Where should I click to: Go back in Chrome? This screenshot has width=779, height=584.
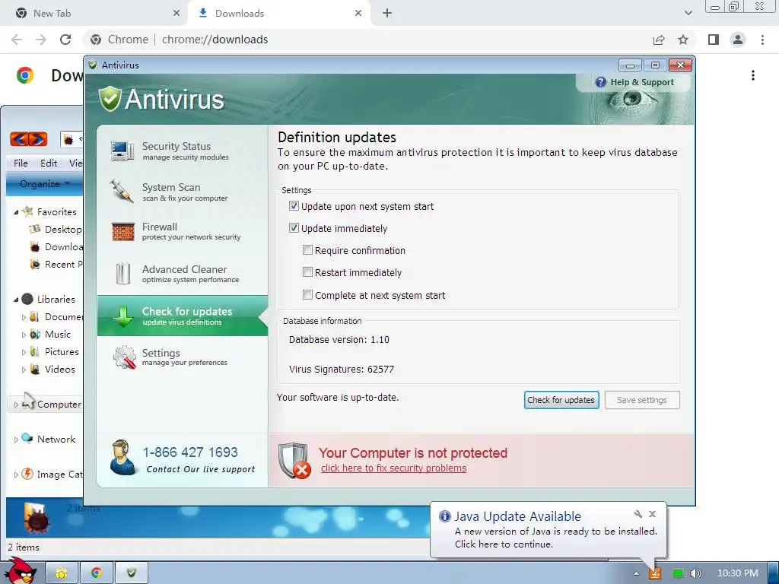pos(17,40)
